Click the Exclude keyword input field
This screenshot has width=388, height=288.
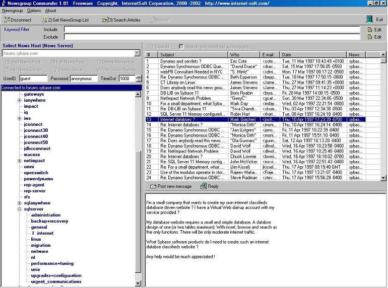tap(212, 37)
